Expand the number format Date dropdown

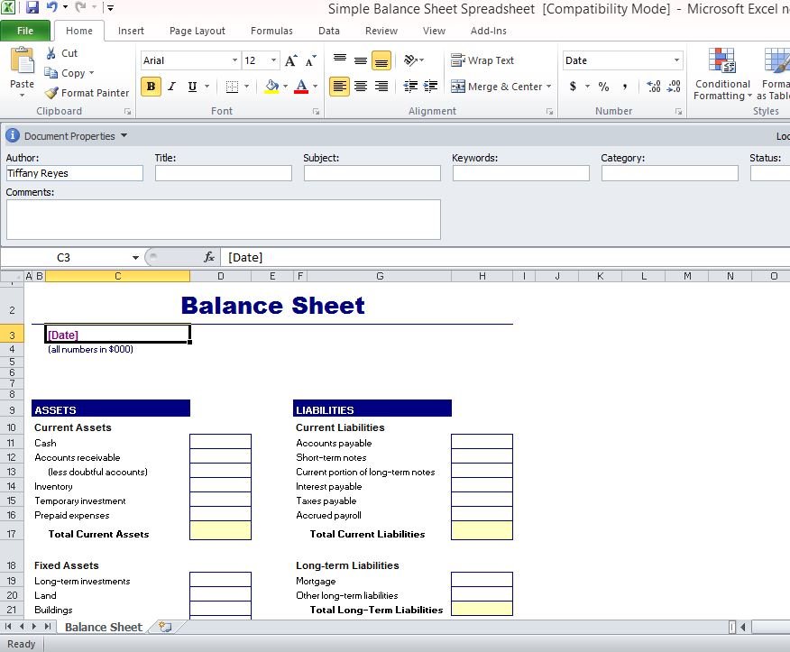pyautogui.click(x=676, y=60)
